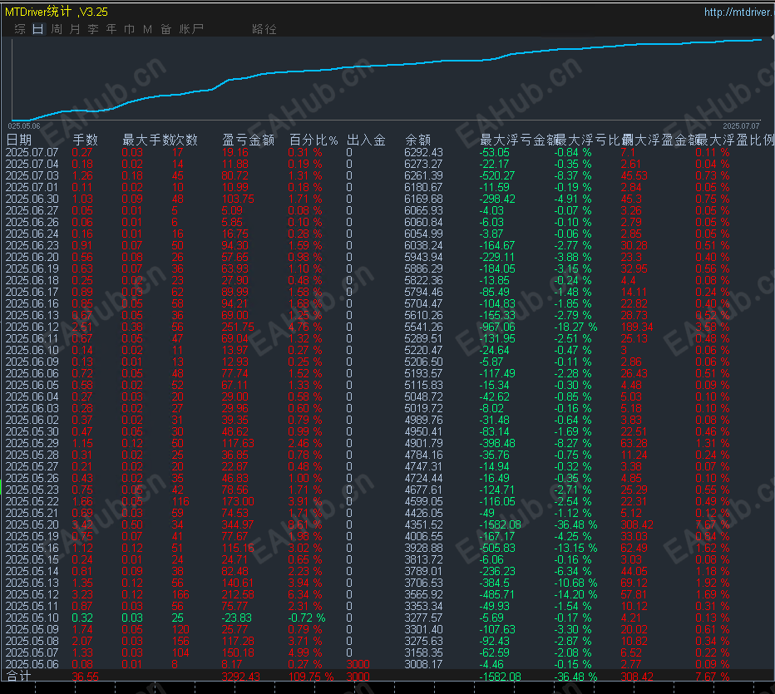775x694 pixels.
Task: Switch to the 年 yearly tab
Action: [x=111, y=29]
